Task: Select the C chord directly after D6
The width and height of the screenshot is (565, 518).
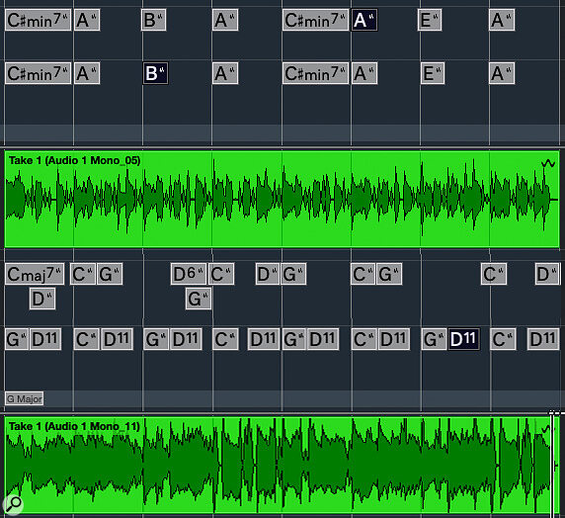Action: (x=221, y=274)
